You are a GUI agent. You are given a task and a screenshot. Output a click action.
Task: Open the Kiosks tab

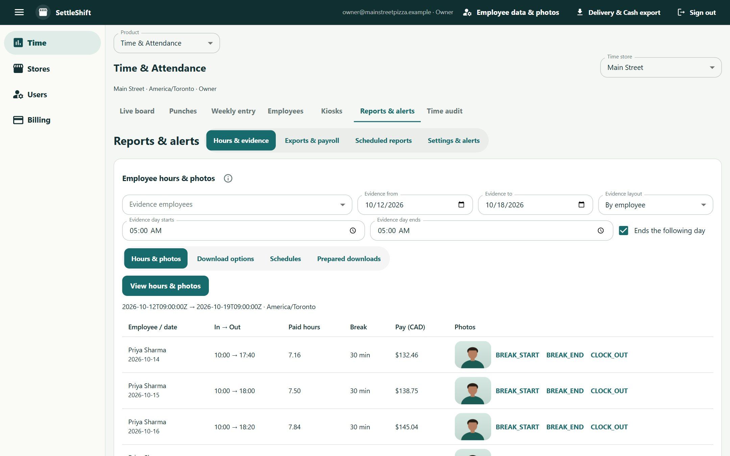point(332,111)
